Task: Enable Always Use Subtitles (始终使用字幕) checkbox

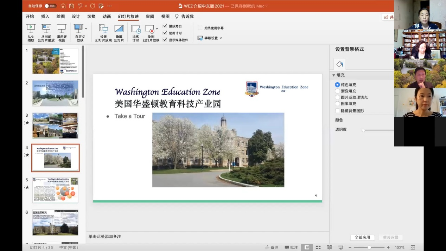Action: tap(200, 28)
